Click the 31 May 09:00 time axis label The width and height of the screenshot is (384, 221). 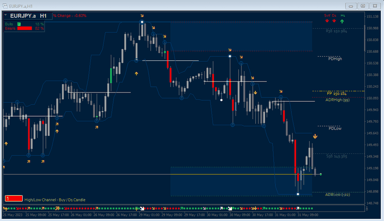(308, 215)
